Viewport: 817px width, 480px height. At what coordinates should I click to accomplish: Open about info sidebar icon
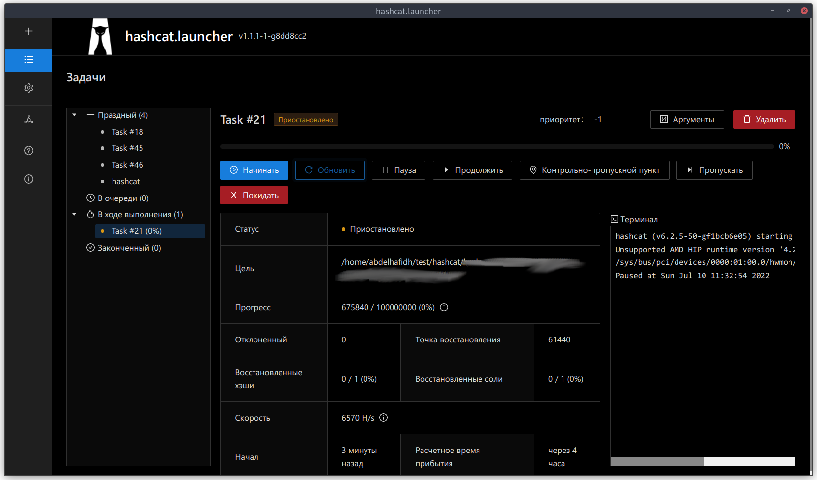click(28, 179)
